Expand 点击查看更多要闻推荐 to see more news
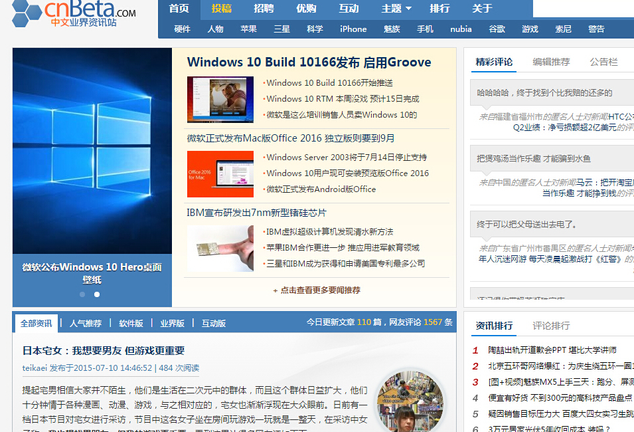 coord(317,290)
